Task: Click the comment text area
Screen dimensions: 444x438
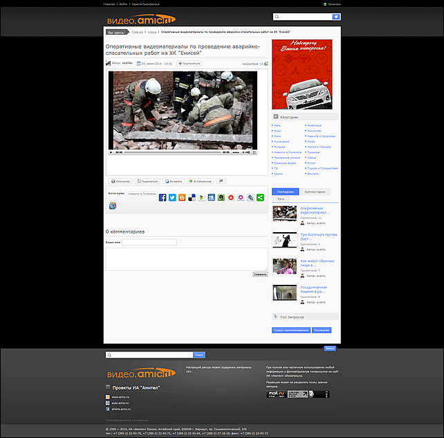Action: [186, 259]
